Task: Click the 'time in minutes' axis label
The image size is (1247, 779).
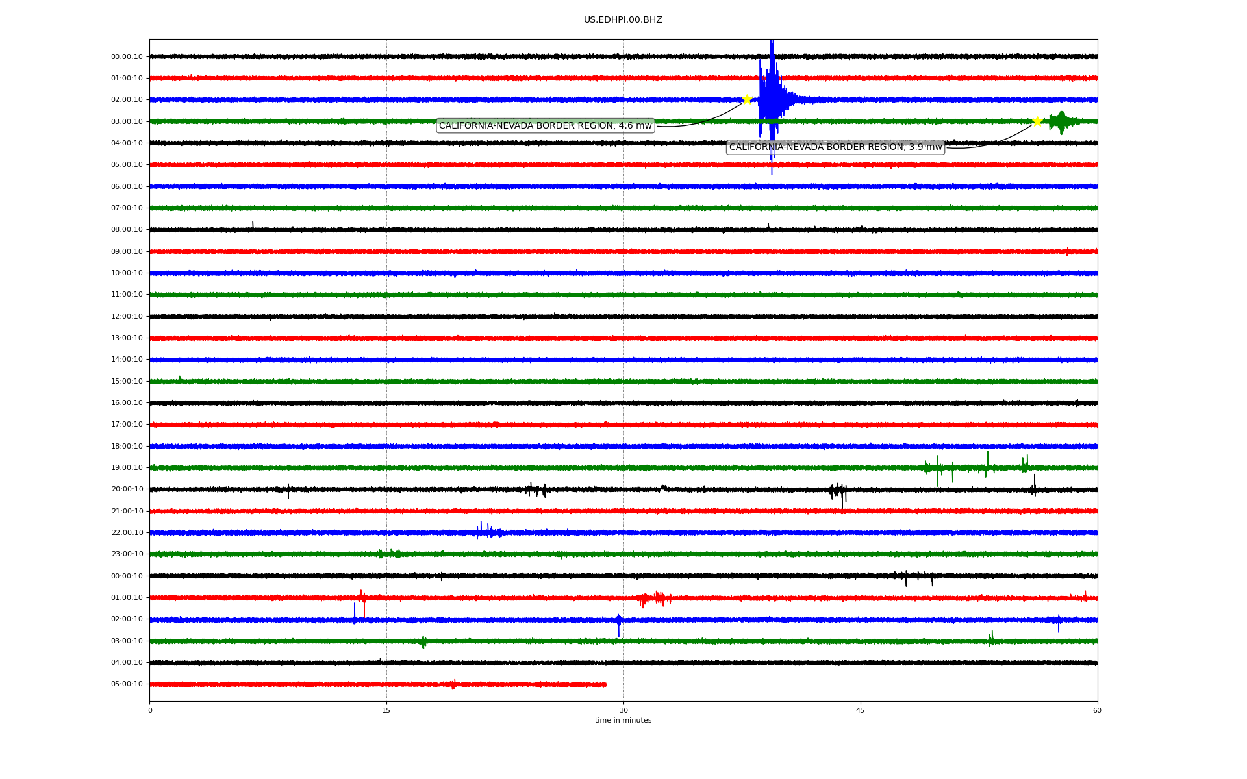Action: tap(623, 721)
